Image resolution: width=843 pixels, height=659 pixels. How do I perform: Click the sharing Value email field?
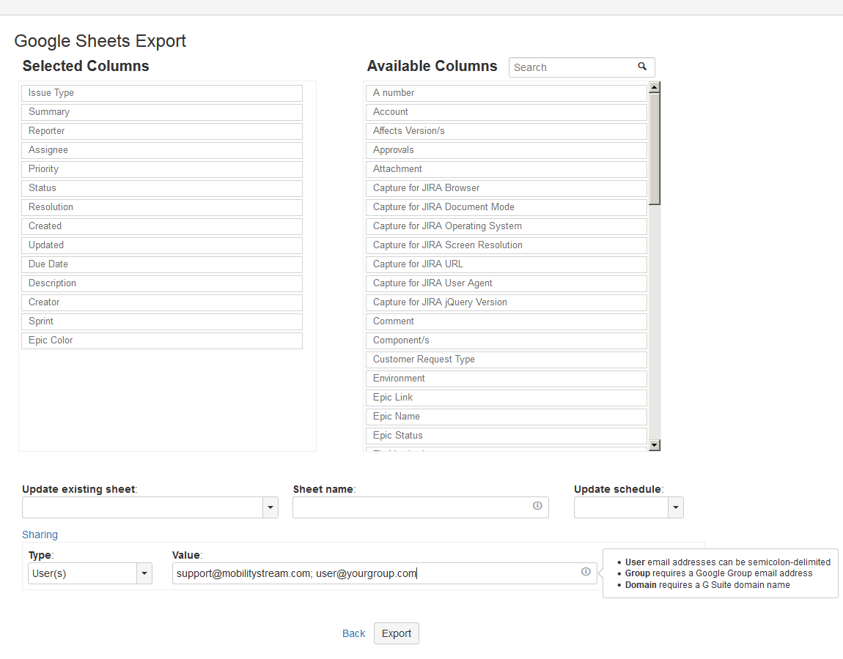coord(374,573)
